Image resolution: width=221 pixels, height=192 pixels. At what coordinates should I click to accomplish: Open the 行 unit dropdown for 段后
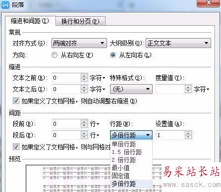(95, 136)
